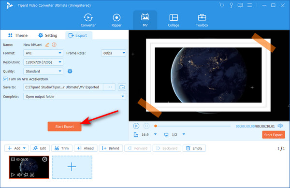This screenshot has height=188, width=290.
Task: Open the hamburger menu in title bar
Action: [250, 5]
